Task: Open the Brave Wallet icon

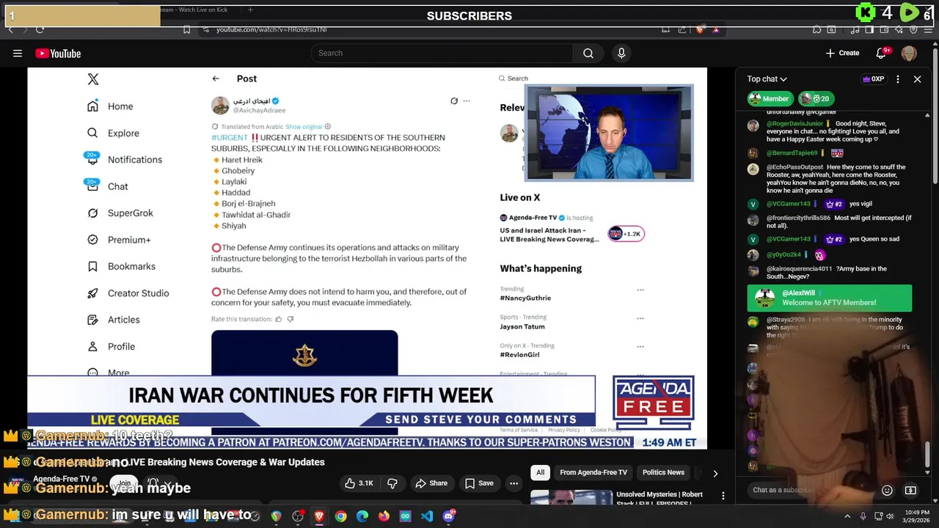Action: [884, 29]
